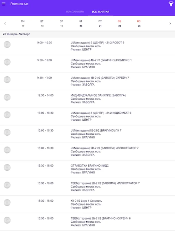Image resolution: width=175 pixels, height=233 pixels.
Task: Switch to ВСЕ ЗАНЯТИЯ tab
Action: click(100, 12)
